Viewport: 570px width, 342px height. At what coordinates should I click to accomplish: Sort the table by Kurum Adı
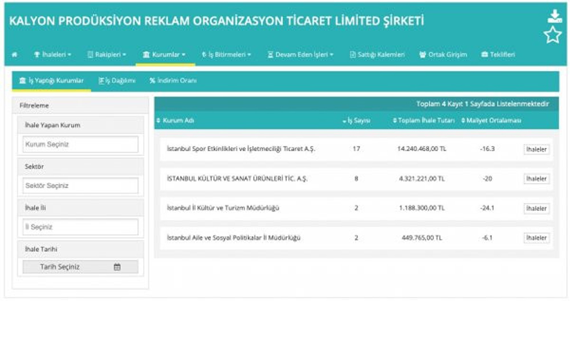[178, 121]
